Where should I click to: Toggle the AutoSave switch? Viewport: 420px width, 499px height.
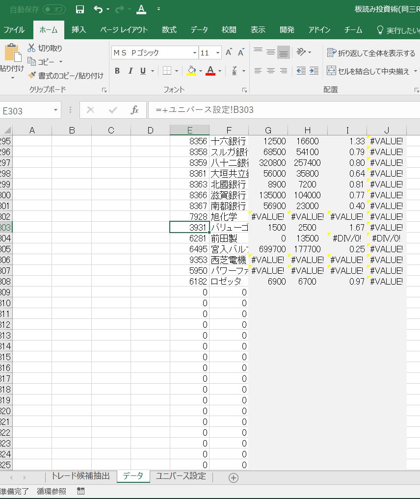[x=54, y=9]
